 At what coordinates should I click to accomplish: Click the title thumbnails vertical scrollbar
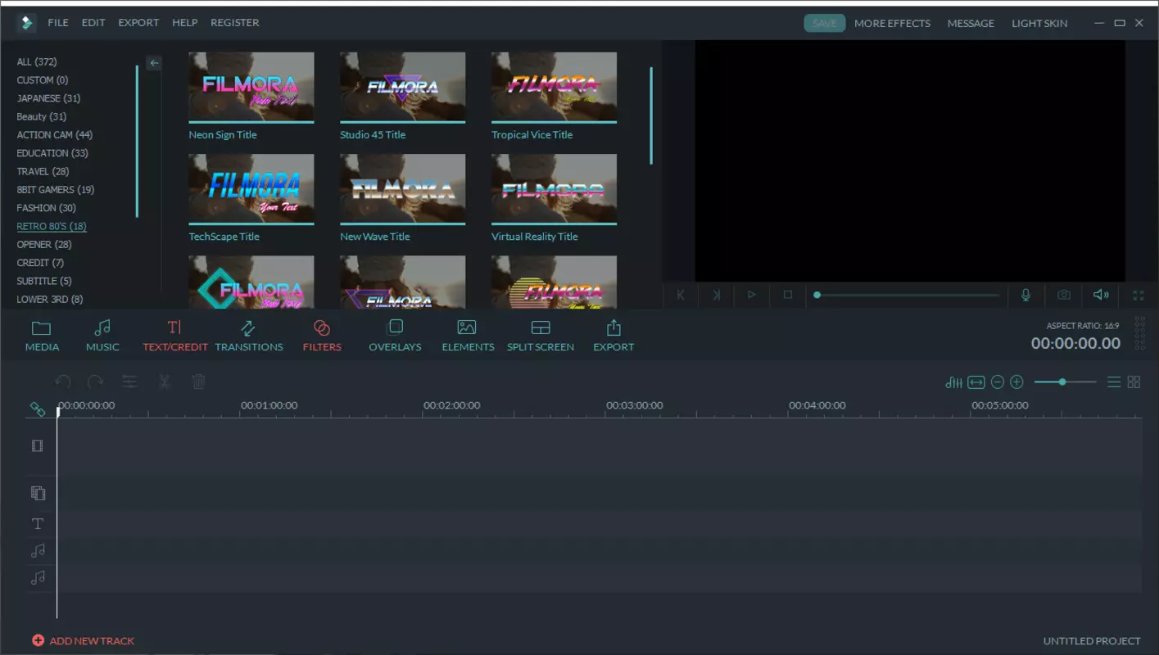point(651,115)
